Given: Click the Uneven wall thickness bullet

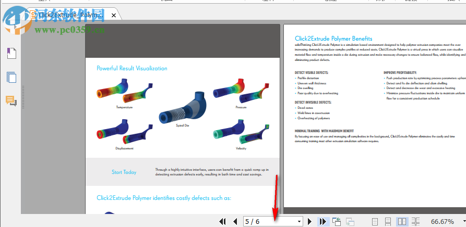Looking at the screenshot, I should (x=312, y=83).
